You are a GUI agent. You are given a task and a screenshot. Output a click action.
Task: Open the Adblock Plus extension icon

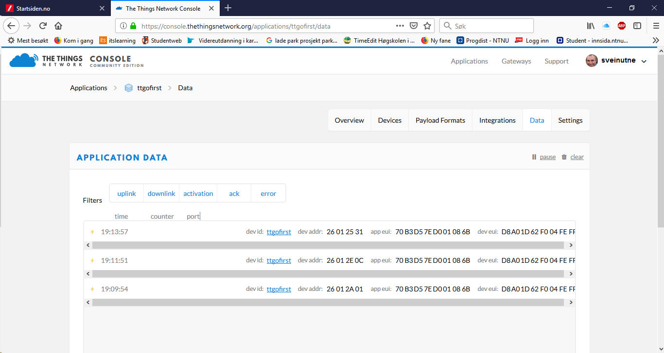click(622, 26)
